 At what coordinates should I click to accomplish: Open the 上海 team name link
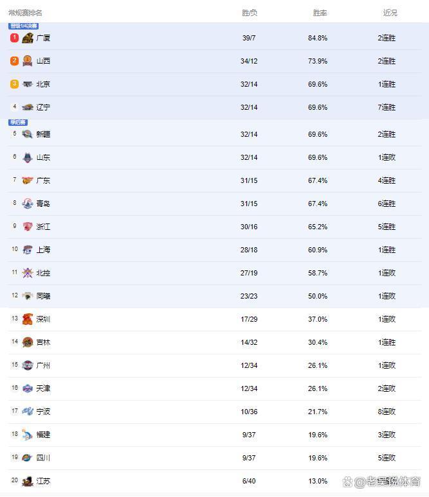[43, 250]
